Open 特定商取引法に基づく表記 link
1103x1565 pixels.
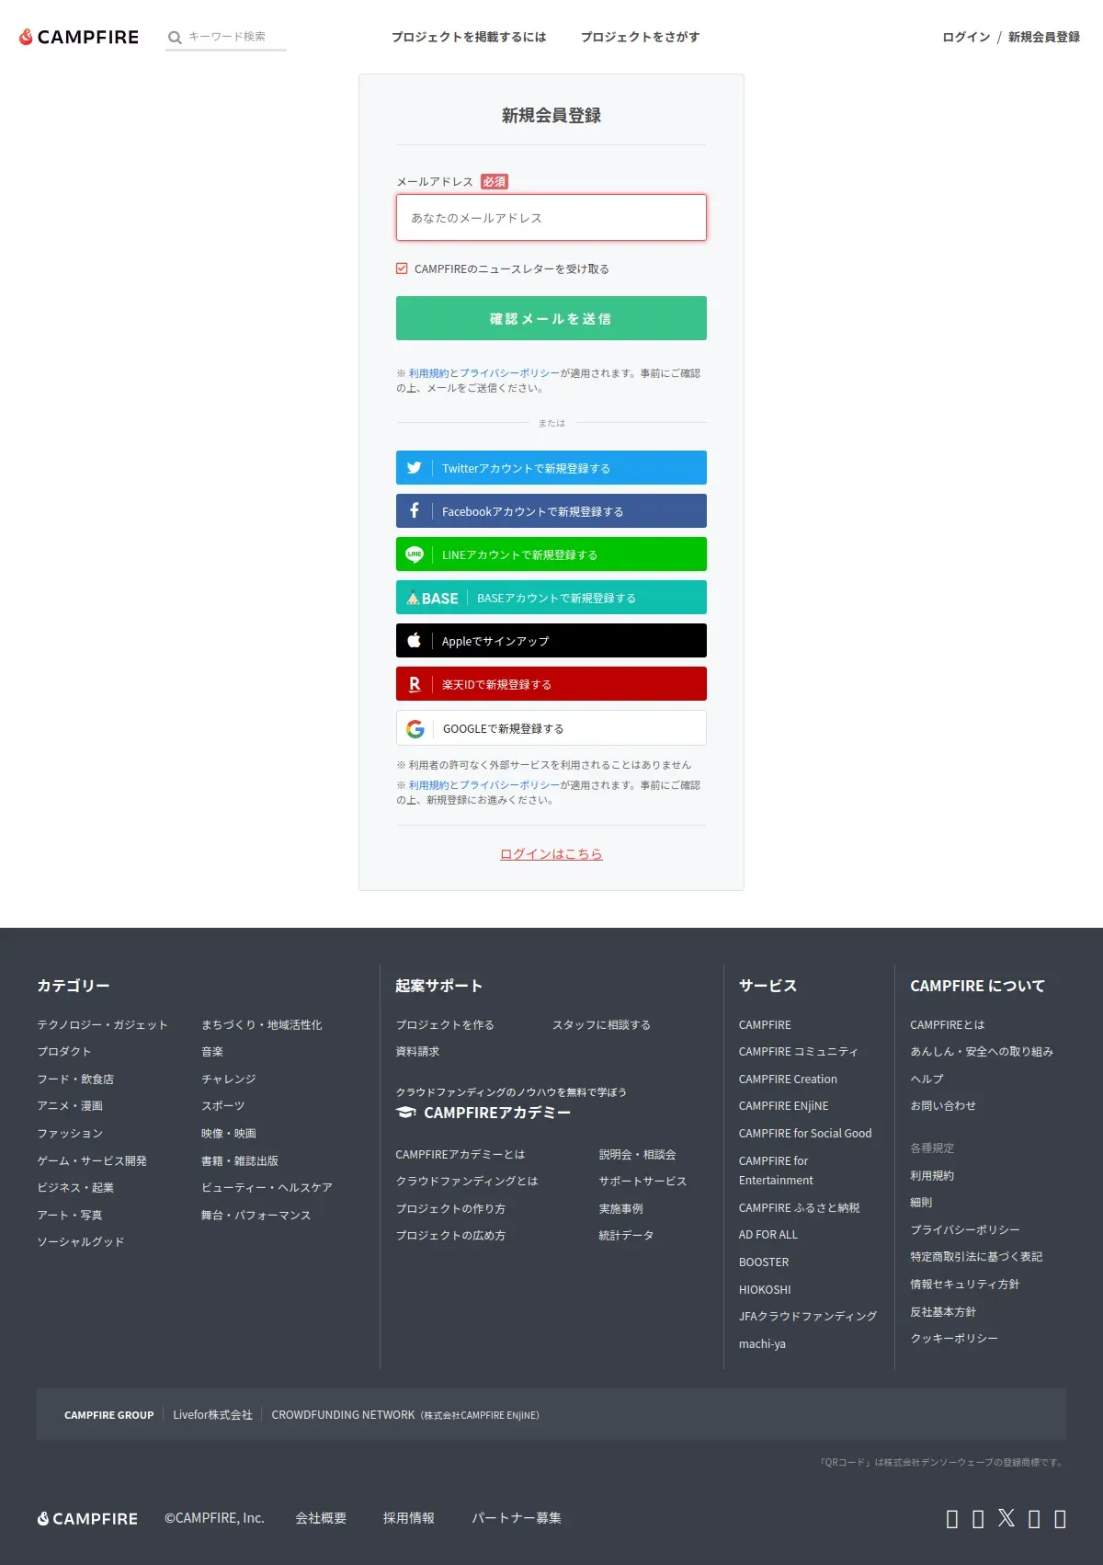976,1257
